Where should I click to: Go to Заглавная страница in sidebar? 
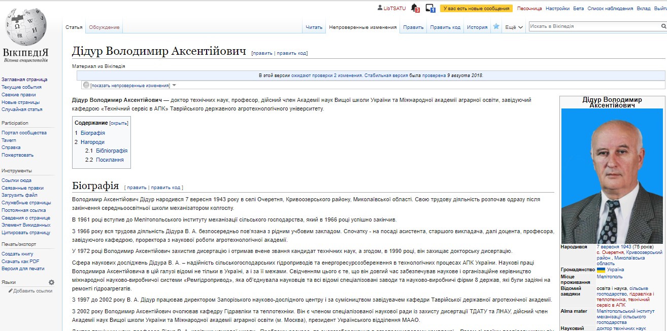coord(24,80)
